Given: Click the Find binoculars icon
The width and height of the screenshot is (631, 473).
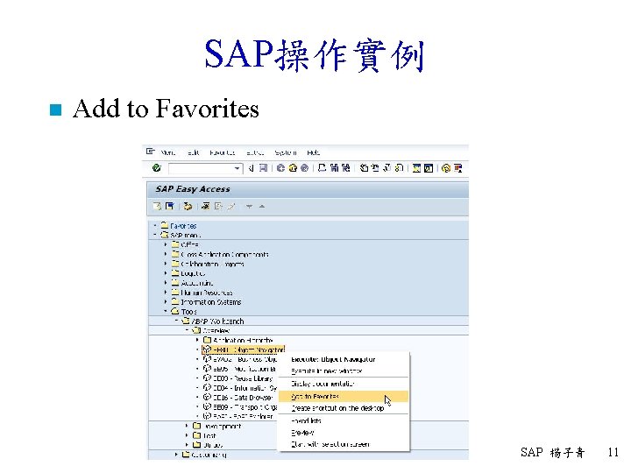Looking at the screenshot, I should pyautogui.click(x=334, y=168).
